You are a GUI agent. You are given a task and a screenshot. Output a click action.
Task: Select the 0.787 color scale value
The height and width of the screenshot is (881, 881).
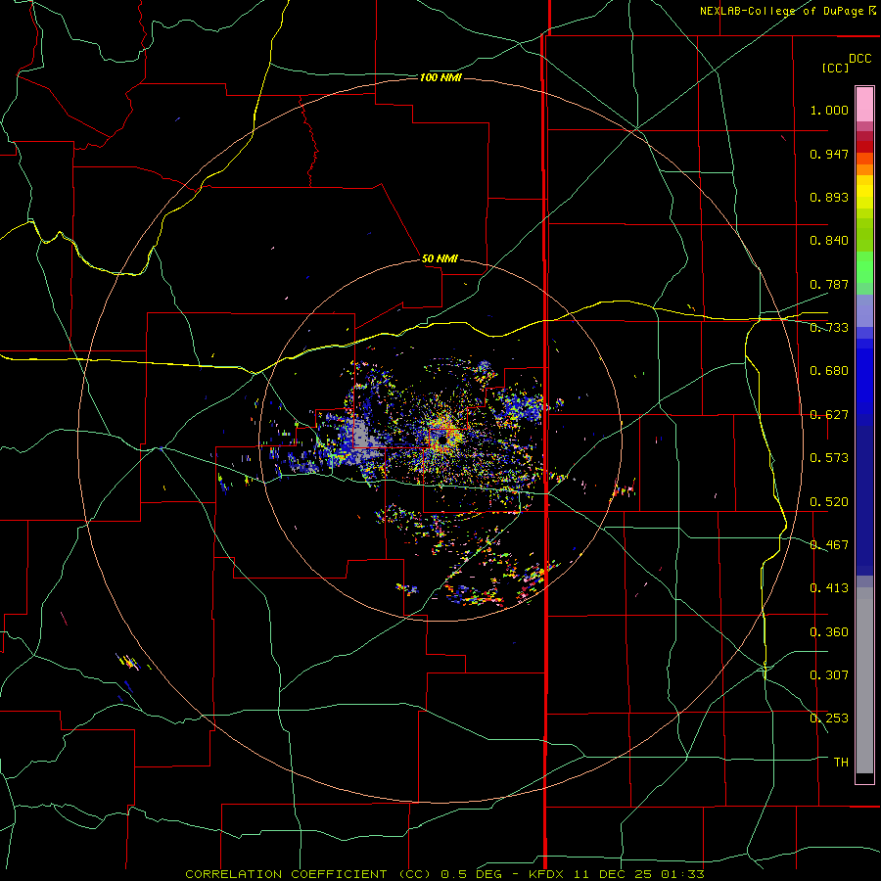829,284
